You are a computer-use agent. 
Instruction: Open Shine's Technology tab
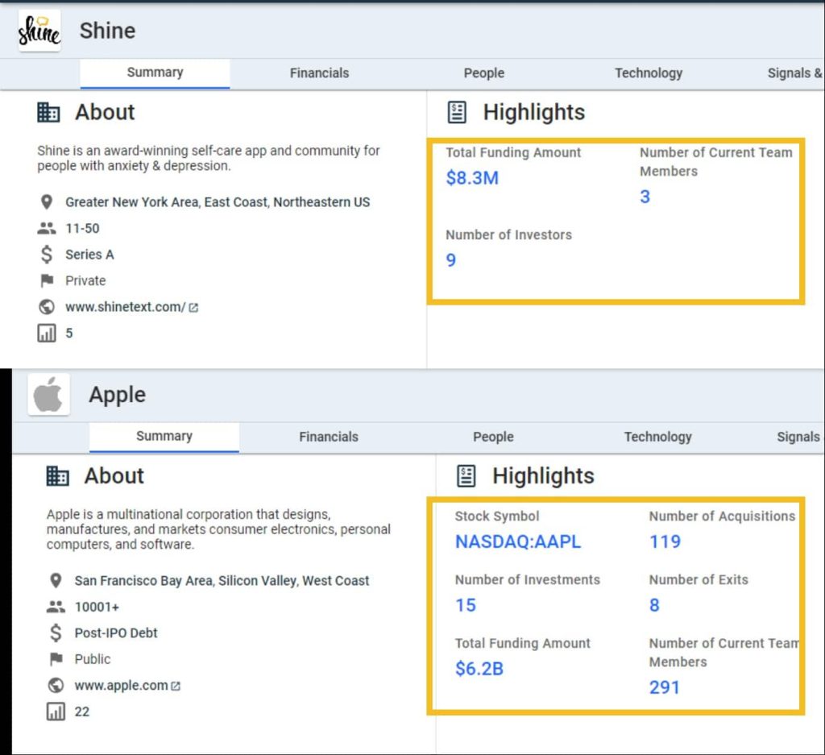coord(649,73)
